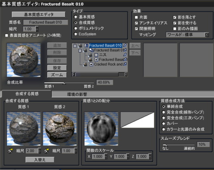Image resolution: width=214 pixels, height=170 pixels.
Task: Click the pencil icon on the mixed Fractured Basalt child row
Action: pos(125,50)
